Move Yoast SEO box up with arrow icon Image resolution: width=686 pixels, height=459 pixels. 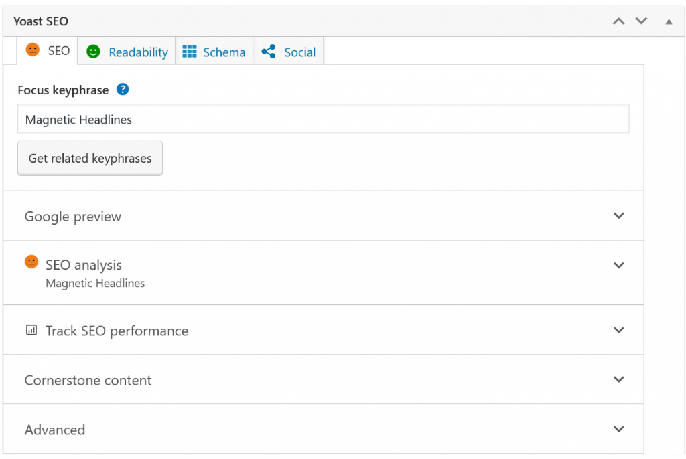618,21
